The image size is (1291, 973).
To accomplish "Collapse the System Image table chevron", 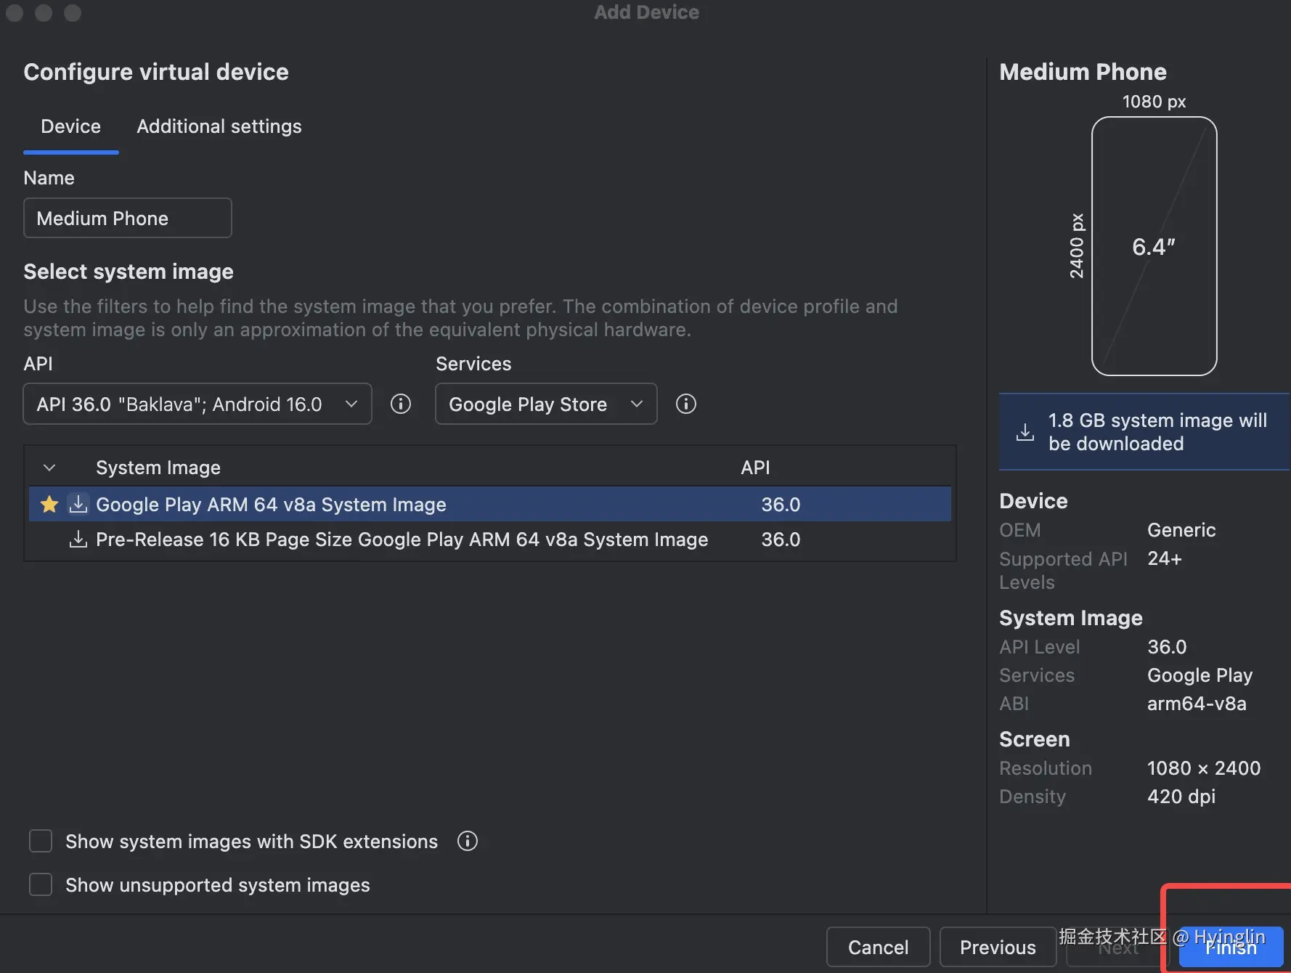I will [49, 468].
